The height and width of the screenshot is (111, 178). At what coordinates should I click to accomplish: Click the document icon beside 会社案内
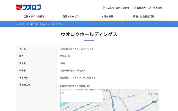(134, 7)
